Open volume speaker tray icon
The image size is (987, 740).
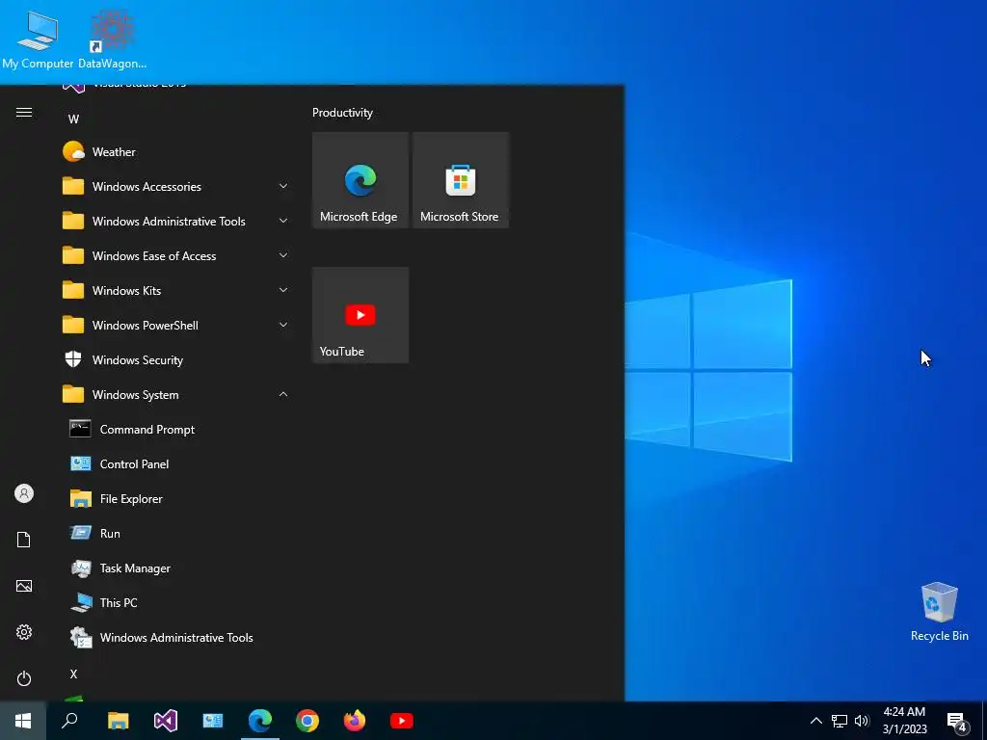862,721
